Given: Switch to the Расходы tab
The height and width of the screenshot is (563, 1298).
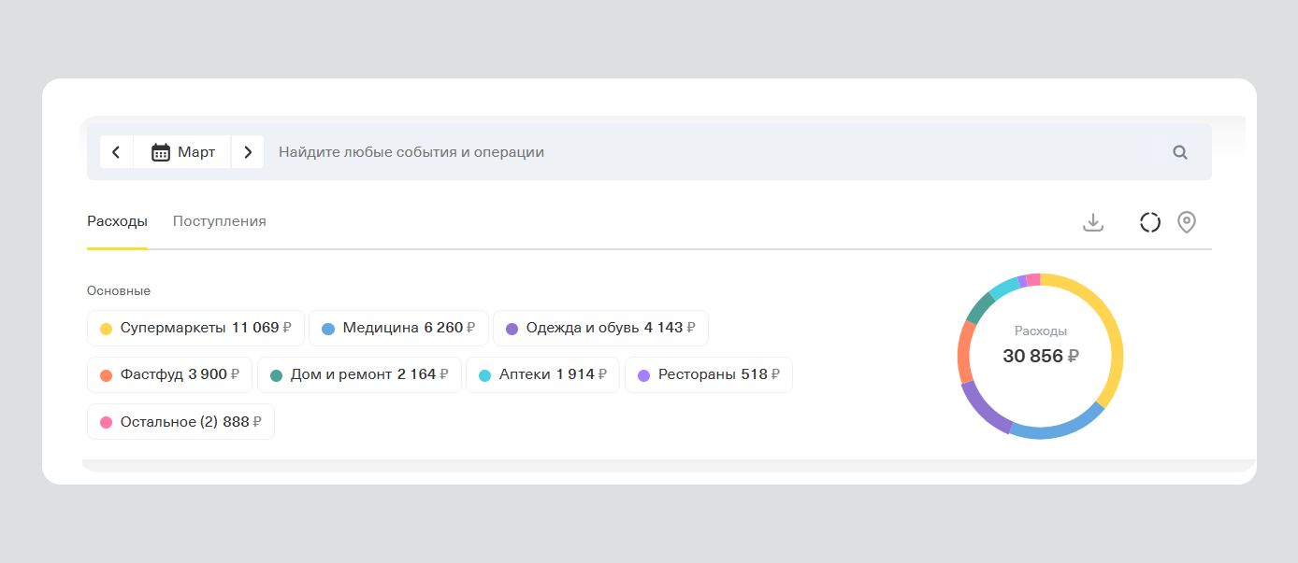Looking at the screenshot, I should (x=117, y=221).
